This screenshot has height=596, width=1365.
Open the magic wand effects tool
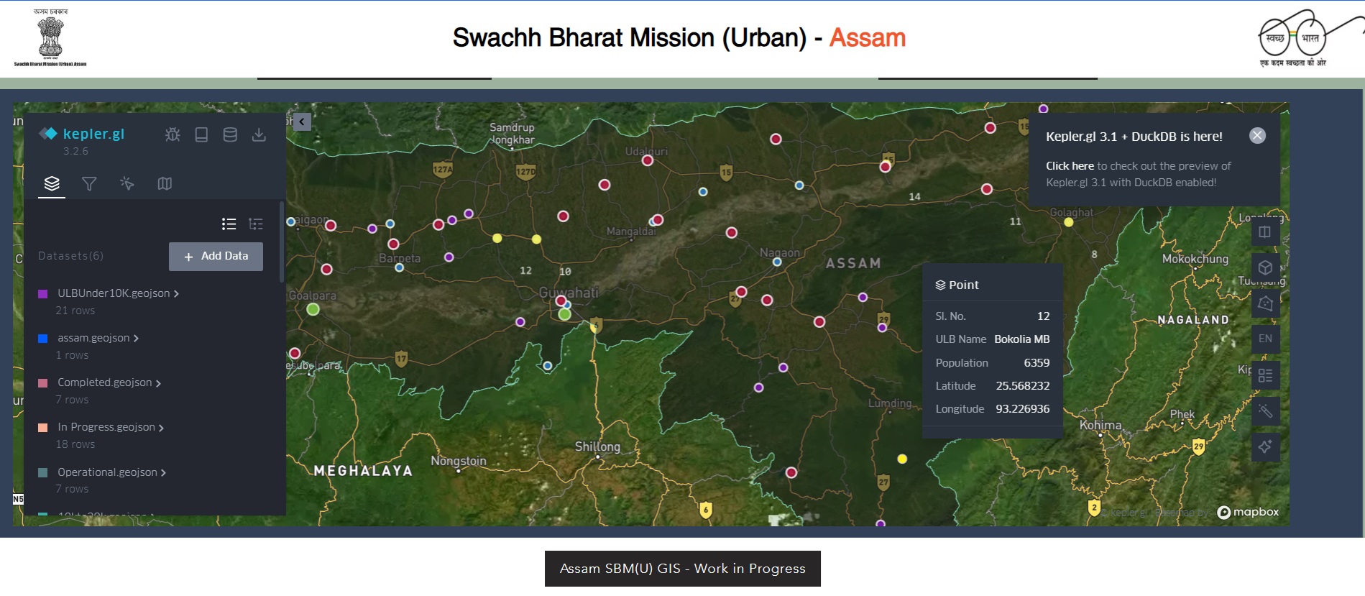[1265, 411]
